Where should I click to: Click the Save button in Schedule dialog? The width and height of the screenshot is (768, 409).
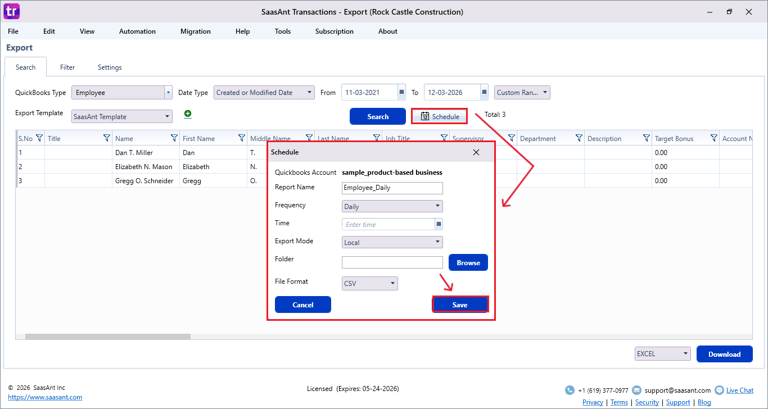459,305
